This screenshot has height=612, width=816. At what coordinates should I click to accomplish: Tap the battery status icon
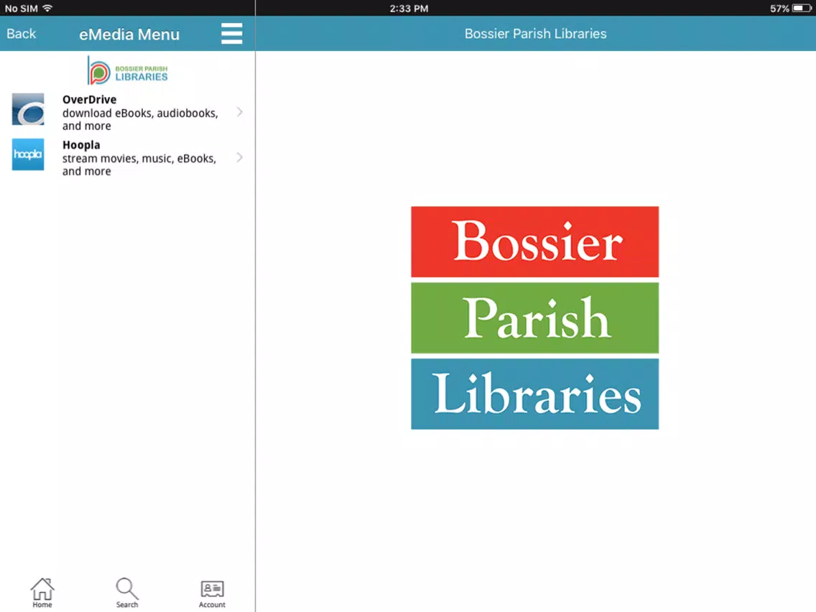click(802, 9)
